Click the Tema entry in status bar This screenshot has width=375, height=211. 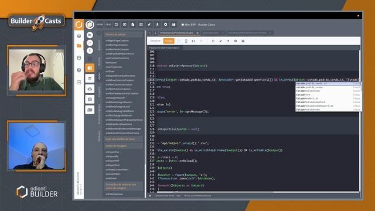(197, 196)
